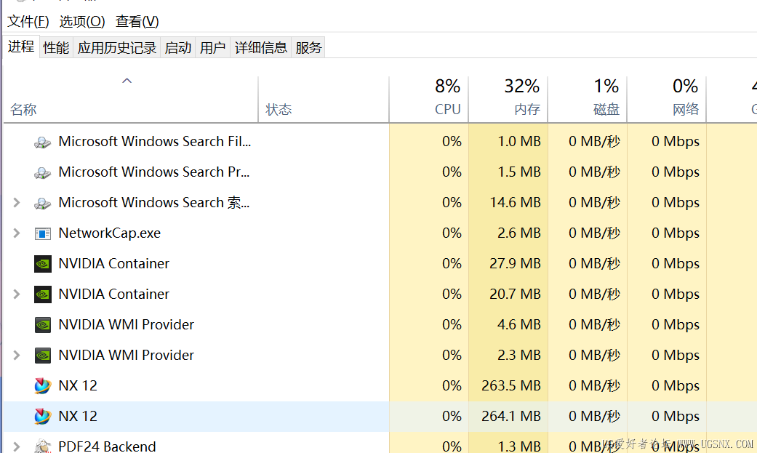Sort by the 0% 网络 column header
The width and height of the screenshot is (757, 453).
pyautogui.click(x=666, y=99)
